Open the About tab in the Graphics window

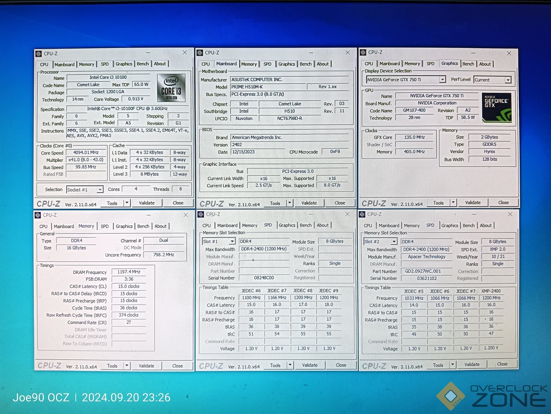(x=485, y=64)
